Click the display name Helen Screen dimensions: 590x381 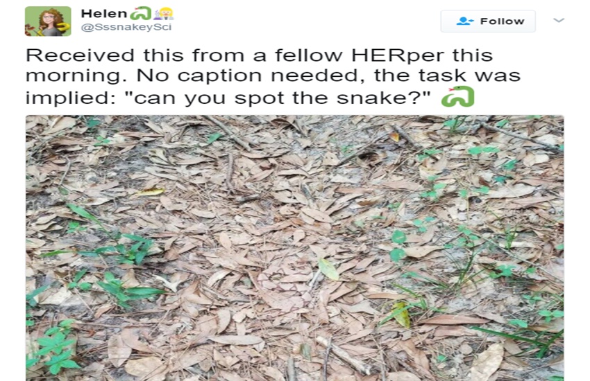103,13
